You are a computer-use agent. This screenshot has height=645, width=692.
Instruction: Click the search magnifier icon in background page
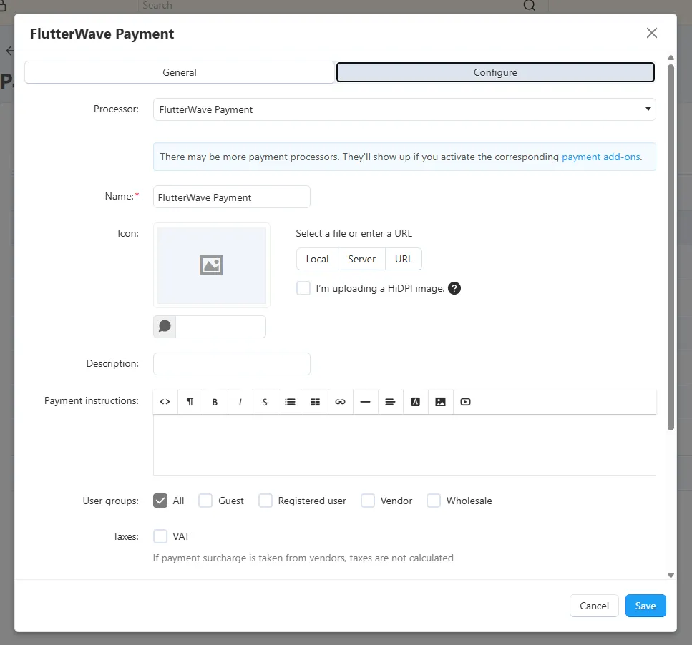[x=529, y=5]
